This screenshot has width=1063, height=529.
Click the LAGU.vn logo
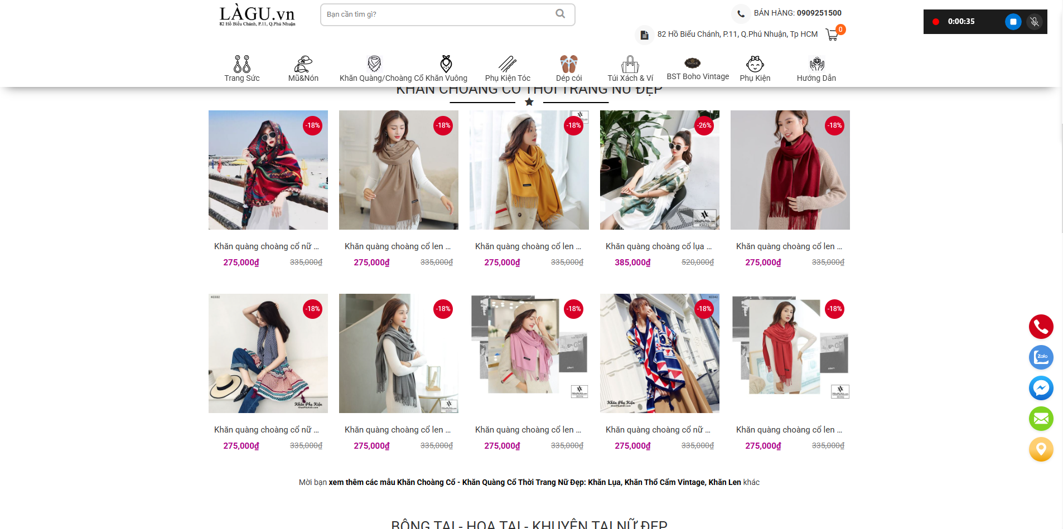(x=257, y=15)
